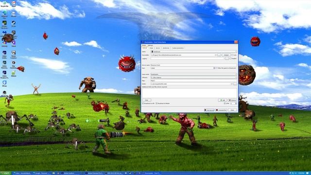Viewport: 311px width, 175px height.
Task: Click the Command line button
Action: 221,110
